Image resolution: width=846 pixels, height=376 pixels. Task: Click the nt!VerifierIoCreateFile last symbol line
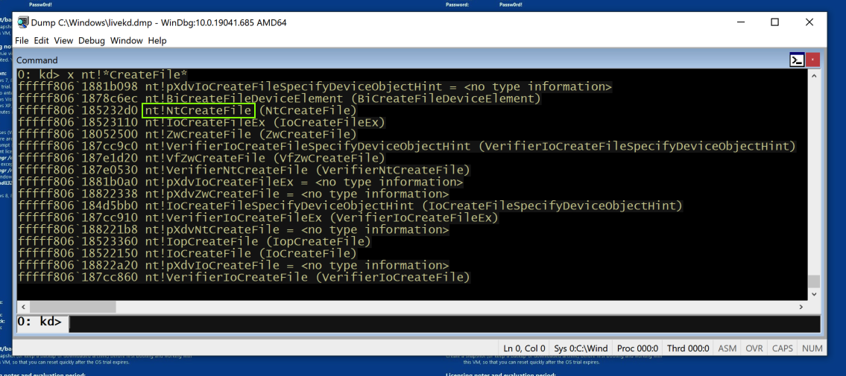(x=243, y=278)
